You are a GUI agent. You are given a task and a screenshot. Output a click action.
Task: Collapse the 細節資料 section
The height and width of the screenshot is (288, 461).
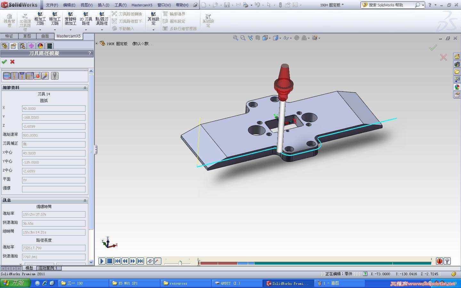click(x=85, y=88)
